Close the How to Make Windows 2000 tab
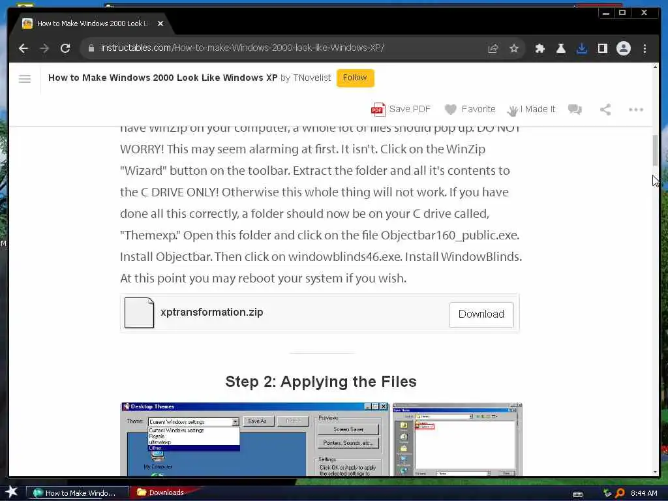Screen dimensions: 668x501 (160, 23)
